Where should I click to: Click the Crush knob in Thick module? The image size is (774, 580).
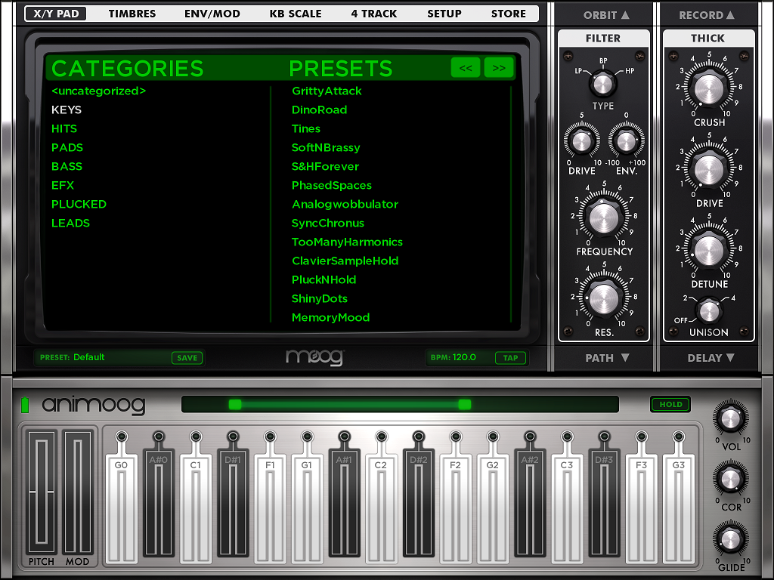tap(708, 89)
